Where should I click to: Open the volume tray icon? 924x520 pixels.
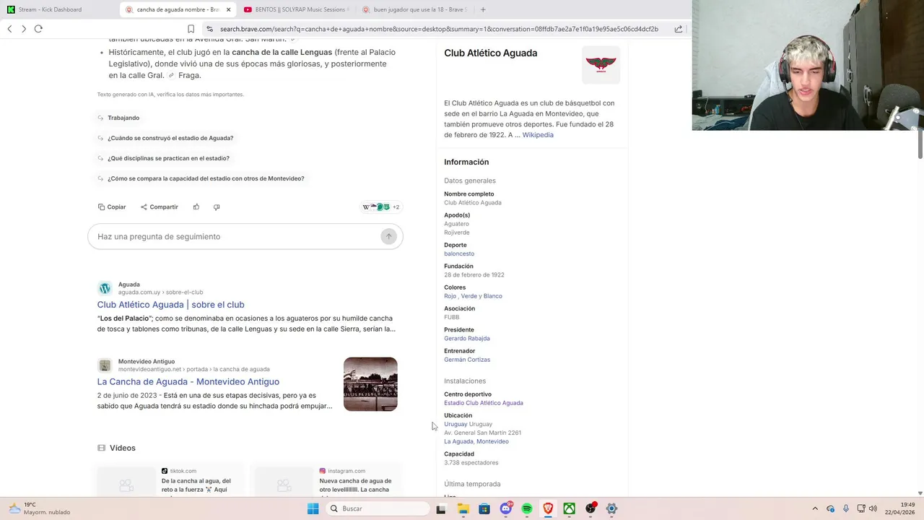873,508
